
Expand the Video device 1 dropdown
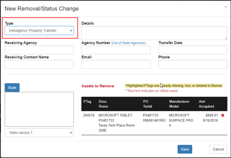tap(39, 132)
